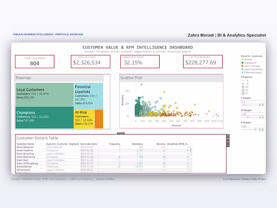
Task: Click Frequency legend size 1 circle
Action: click(x=243, y=80)
